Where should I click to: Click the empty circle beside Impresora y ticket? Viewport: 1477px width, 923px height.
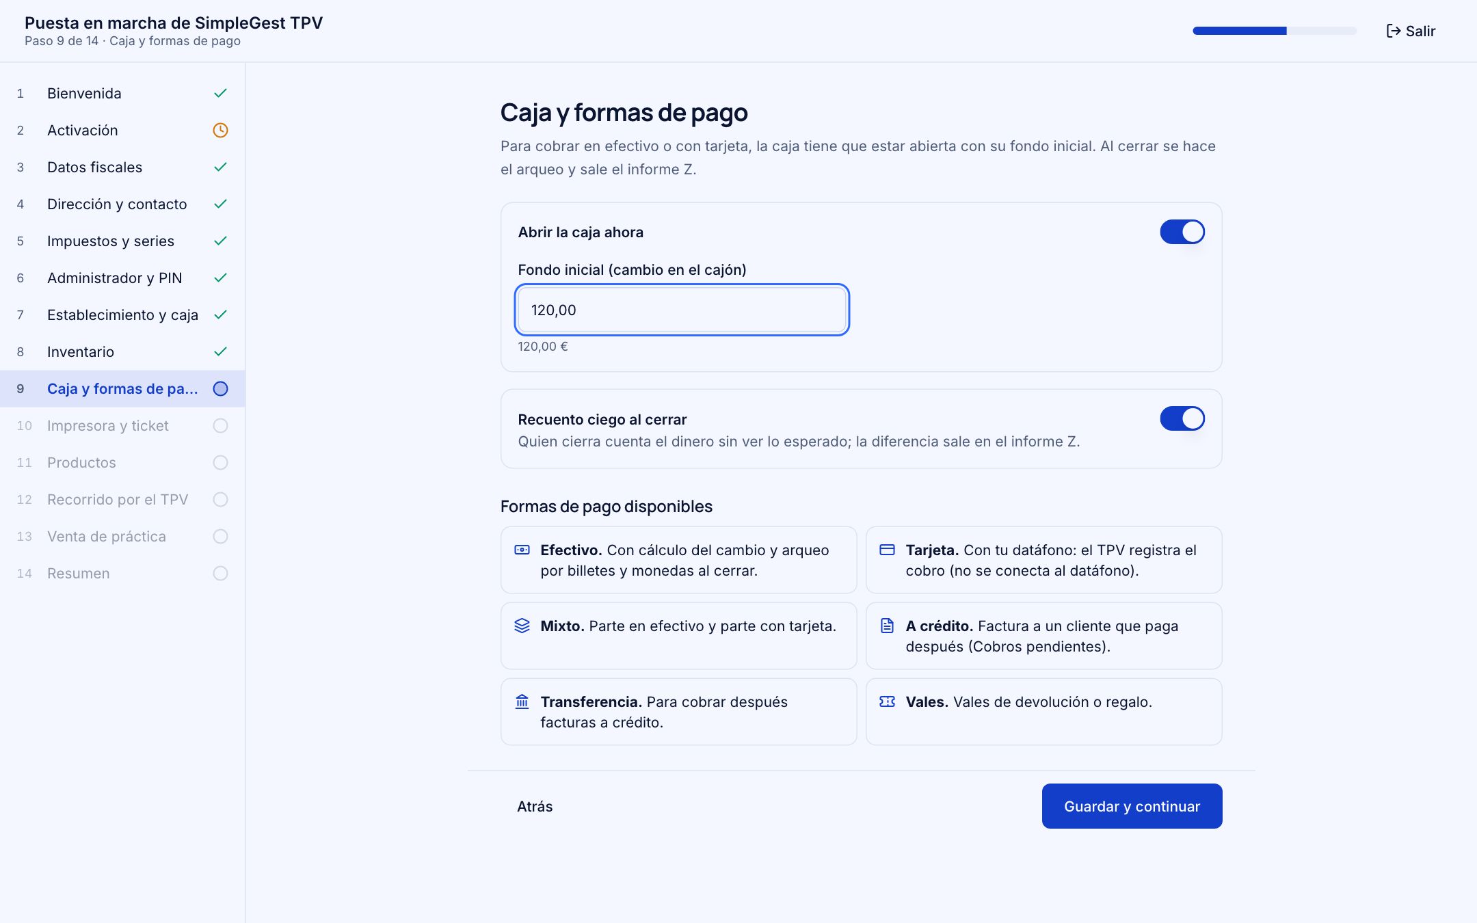(x=220, y=425)
